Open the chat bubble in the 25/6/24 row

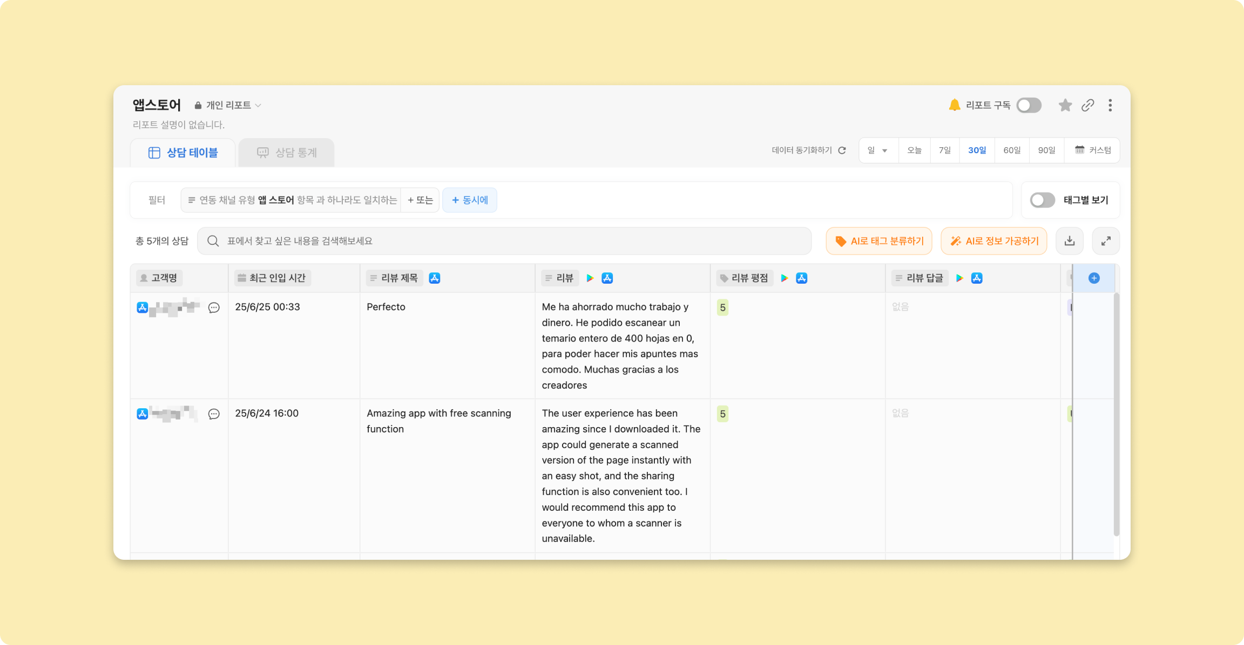[214, 414]
